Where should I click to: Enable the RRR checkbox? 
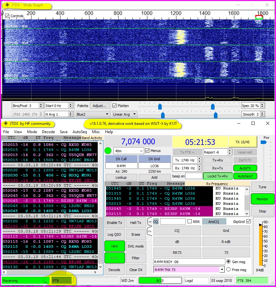point(190,222)
